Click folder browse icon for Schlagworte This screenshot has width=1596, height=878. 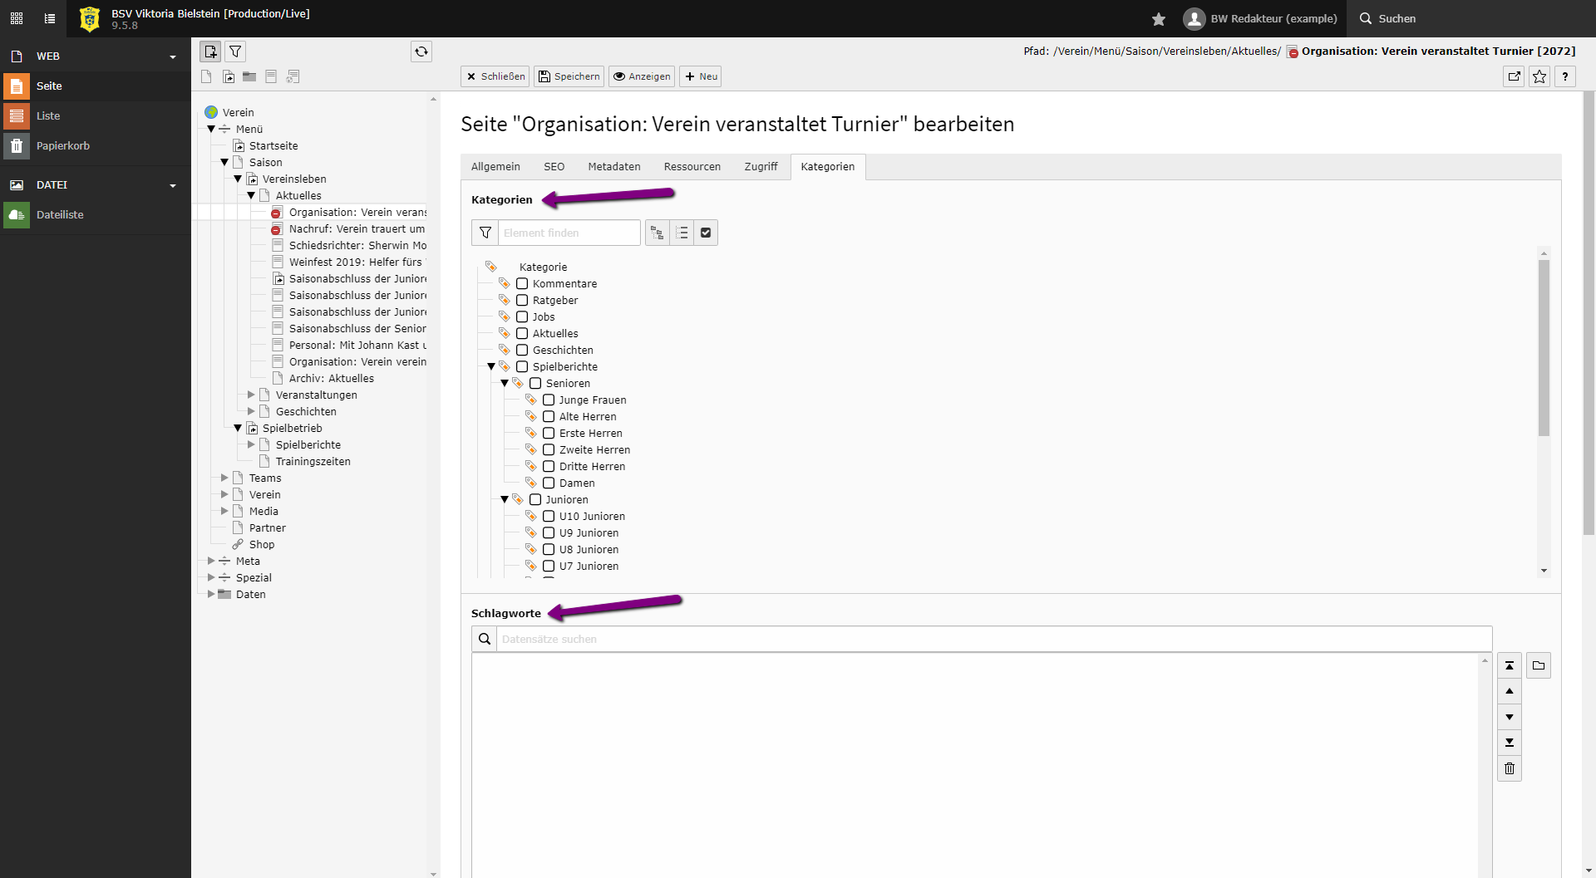tap(1539, 665)
